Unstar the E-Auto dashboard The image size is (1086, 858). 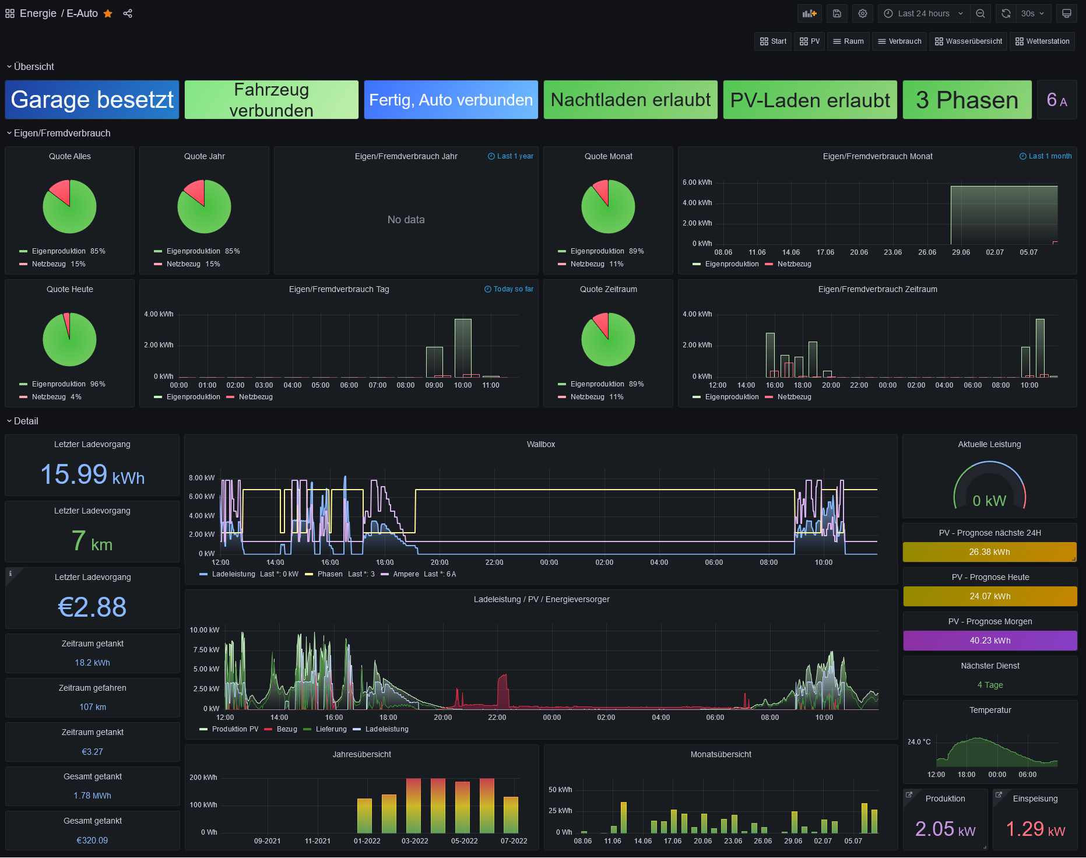(x=108, y=13)
